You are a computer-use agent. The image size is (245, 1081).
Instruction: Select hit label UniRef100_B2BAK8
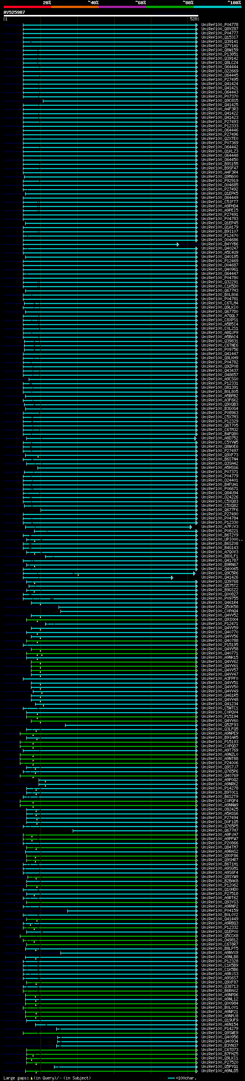coord(219,881)
